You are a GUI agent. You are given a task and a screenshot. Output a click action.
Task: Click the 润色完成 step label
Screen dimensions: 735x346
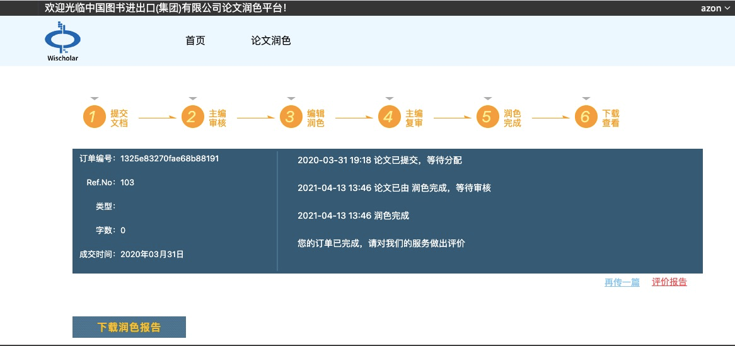point(512,118)
